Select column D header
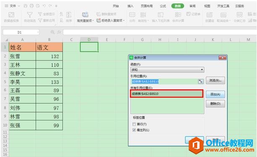This screenshot has width=257, height=157. point(89,40)
